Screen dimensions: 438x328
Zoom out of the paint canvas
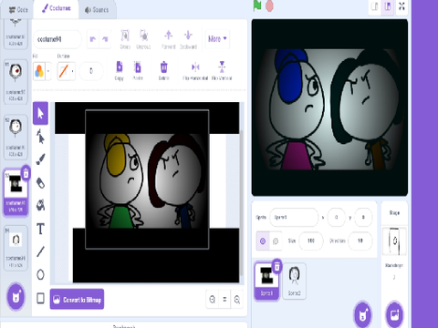(x=213, y=300)
